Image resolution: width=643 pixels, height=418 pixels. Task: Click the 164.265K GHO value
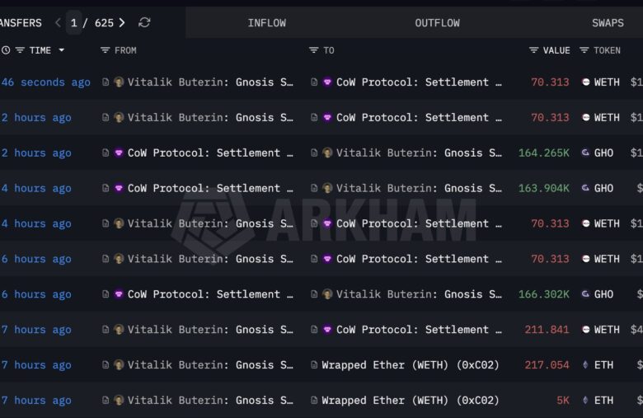(543, 153)
